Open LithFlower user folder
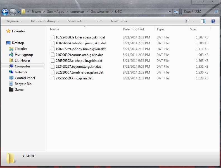This screenshot has height=168, width=221. (22, 60)
